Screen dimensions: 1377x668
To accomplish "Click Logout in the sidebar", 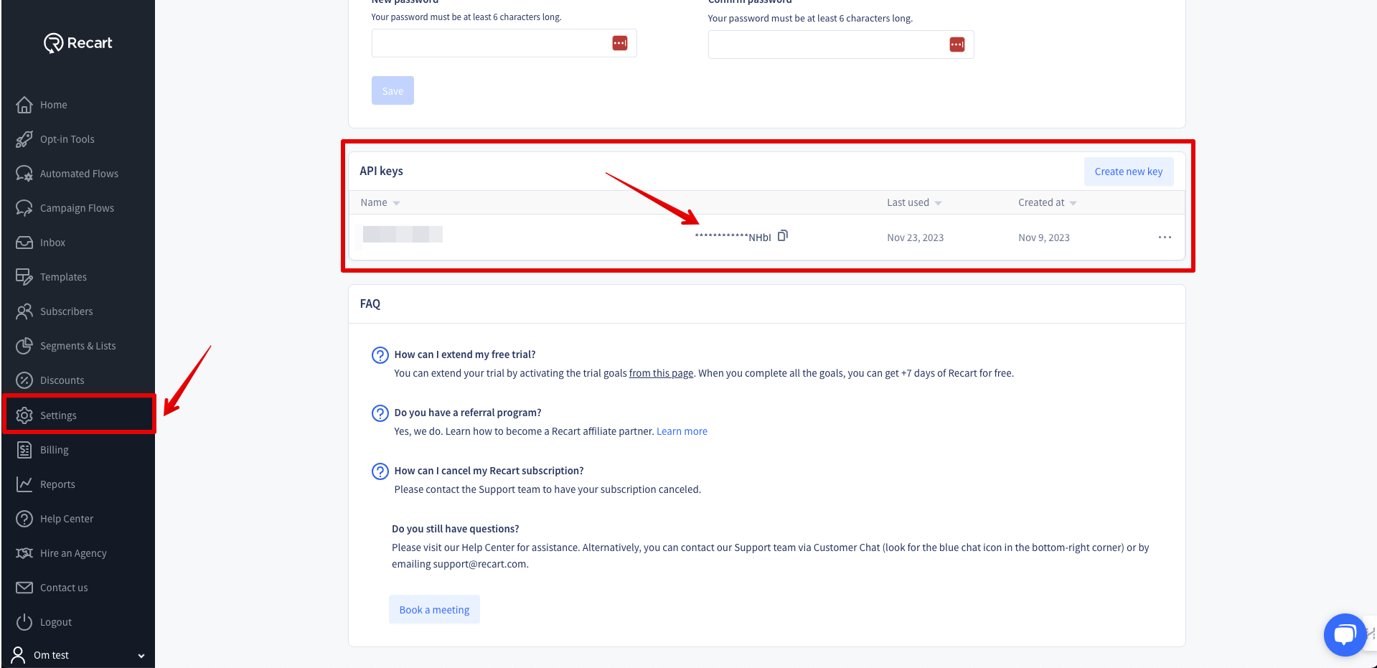I will [56, 622].
